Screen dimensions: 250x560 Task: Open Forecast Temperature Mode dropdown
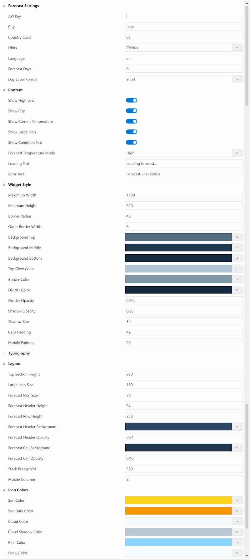coord(237,153)
